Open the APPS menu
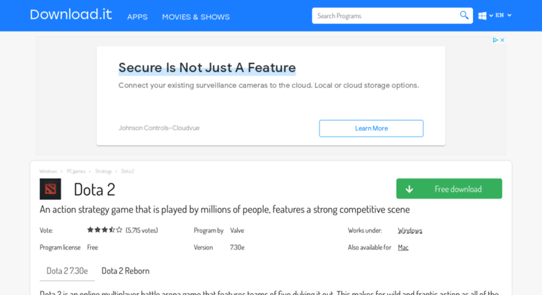542x295 pixels. click(x=137, y=17)
